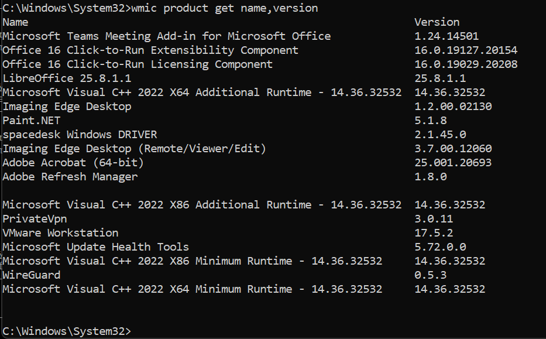Click the 'Microsoft Teams Meeting Add-in' line
The height and width of the screenshot is (339, 546).
point(166,36)
